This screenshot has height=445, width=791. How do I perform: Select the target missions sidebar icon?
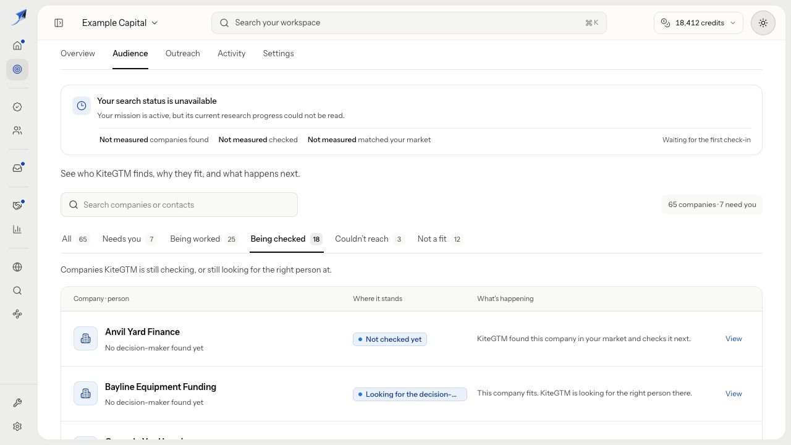[x=17, y=69]
